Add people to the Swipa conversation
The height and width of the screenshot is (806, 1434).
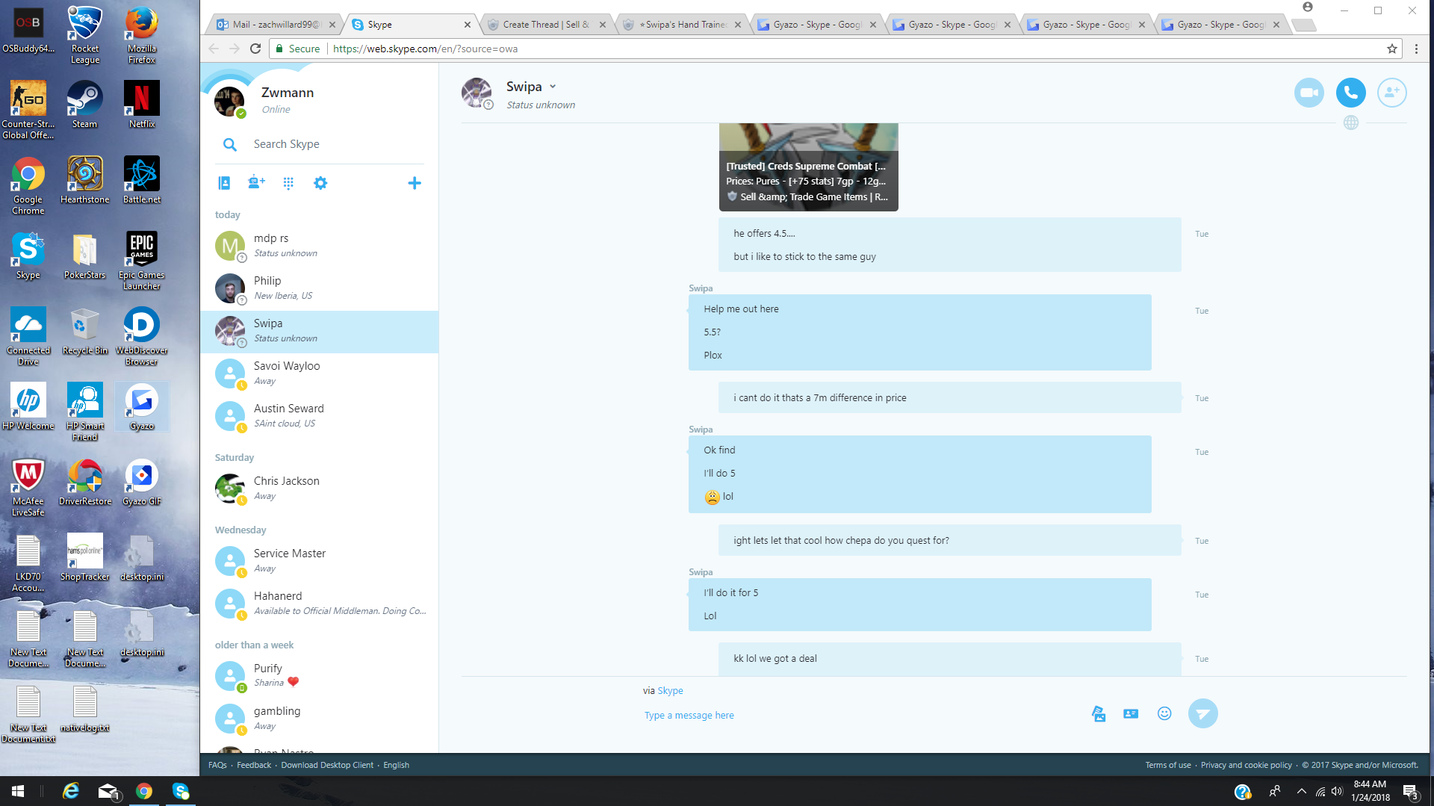1391,93
